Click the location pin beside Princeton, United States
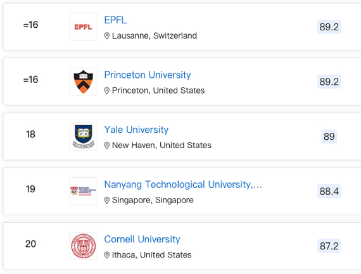 point(107,90)
